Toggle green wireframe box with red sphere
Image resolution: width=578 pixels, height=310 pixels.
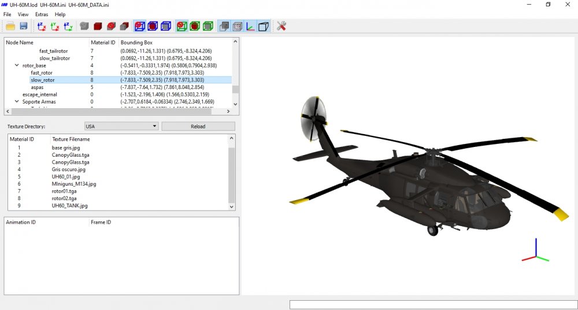(x=181, y=26)
